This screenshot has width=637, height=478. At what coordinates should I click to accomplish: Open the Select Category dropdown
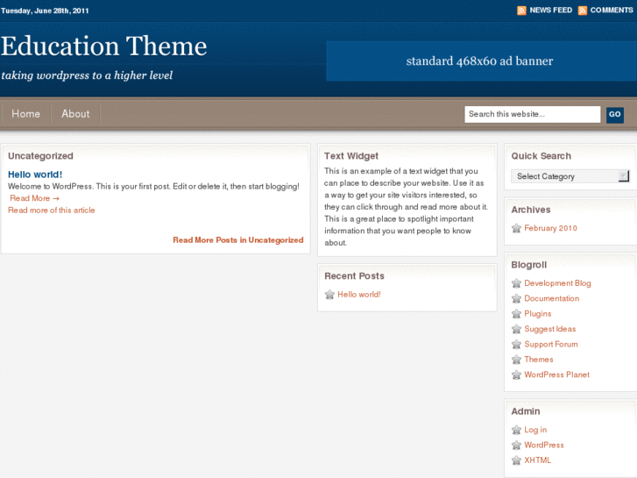pyautogui.click(x=570, y=176)
